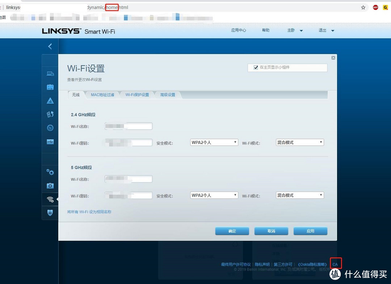Open the 最终用户许可协议 footer link
This screenshot has width=391, height=284.
(x=236, y=264)
